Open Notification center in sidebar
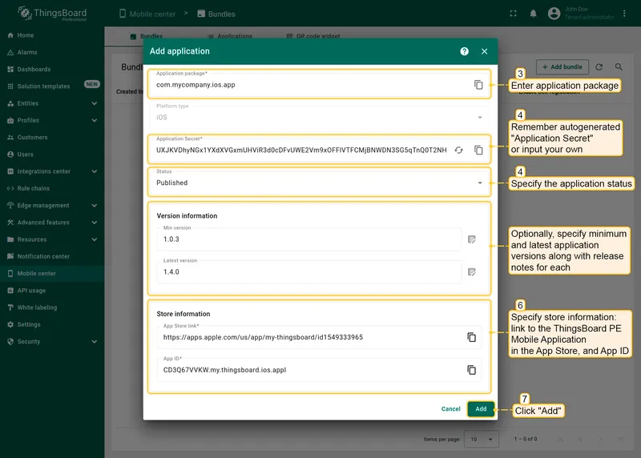The height and width of the screenshot is (458, 641). (52, 256)
